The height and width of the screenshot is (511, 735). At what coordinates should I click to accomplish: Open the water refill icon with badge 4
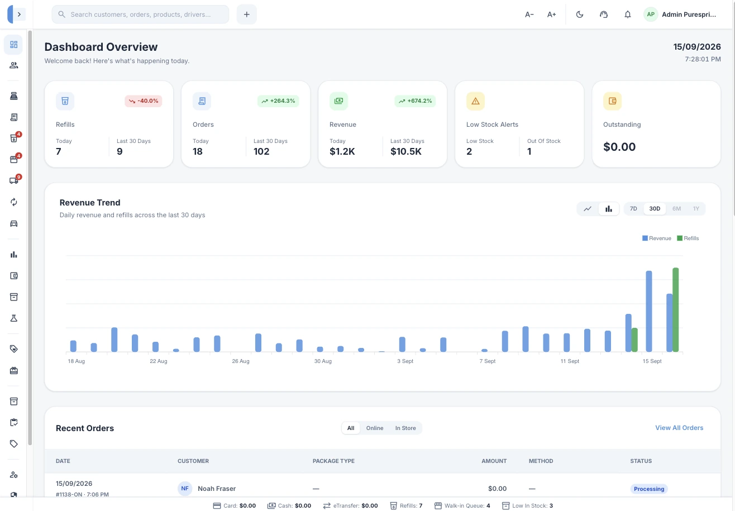point(13,139)
